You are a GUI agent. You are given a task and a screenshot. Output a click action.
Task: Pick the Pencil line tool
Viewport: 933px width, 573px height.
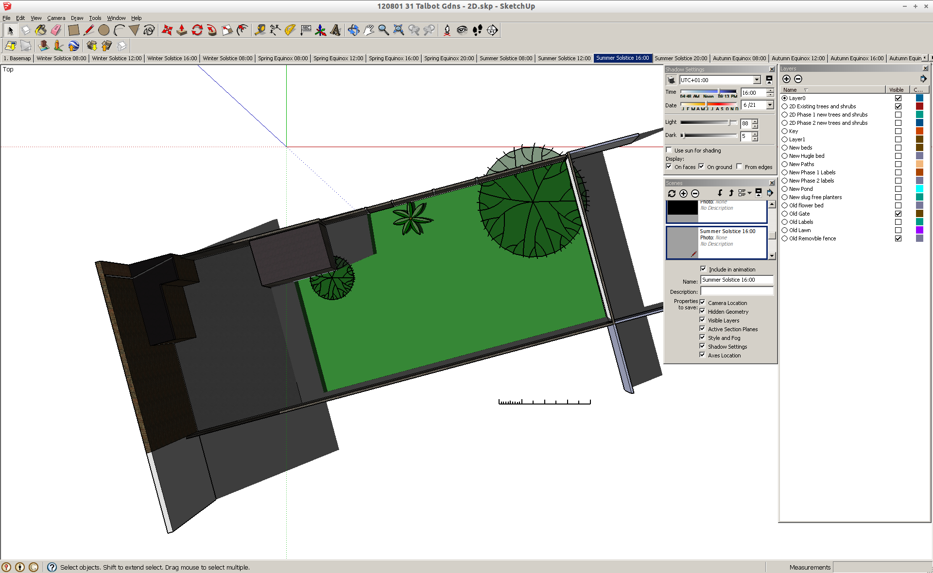coord(88,30)
